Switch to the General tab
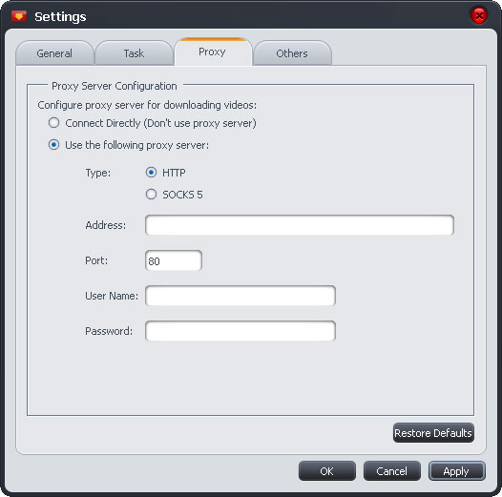Image resolution: width=502 pixels, height=497 pixels. pos(54,53)
